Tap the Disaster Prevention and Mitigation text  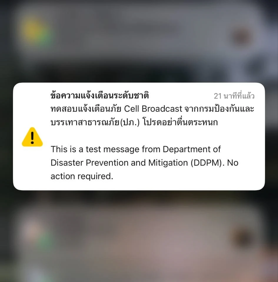tap(119, 163)
